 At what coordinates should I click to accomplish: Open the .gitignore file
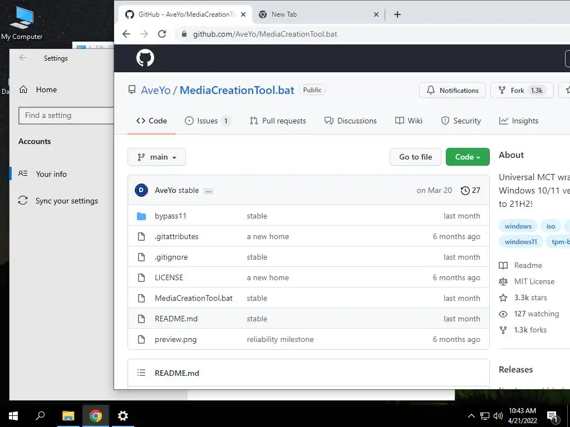tap(171, 257)
